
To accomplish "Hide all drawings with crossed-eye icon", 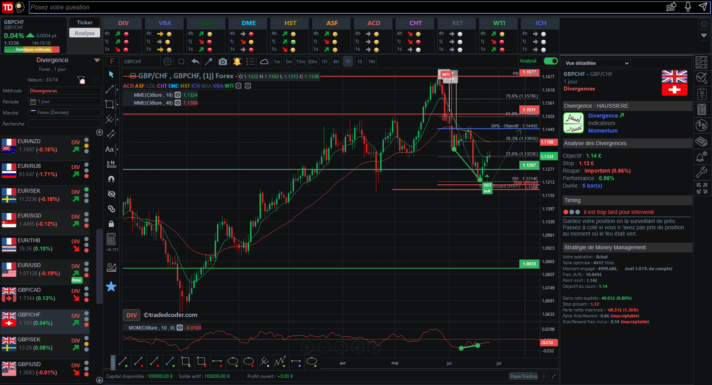I will (x=110, y=194).
